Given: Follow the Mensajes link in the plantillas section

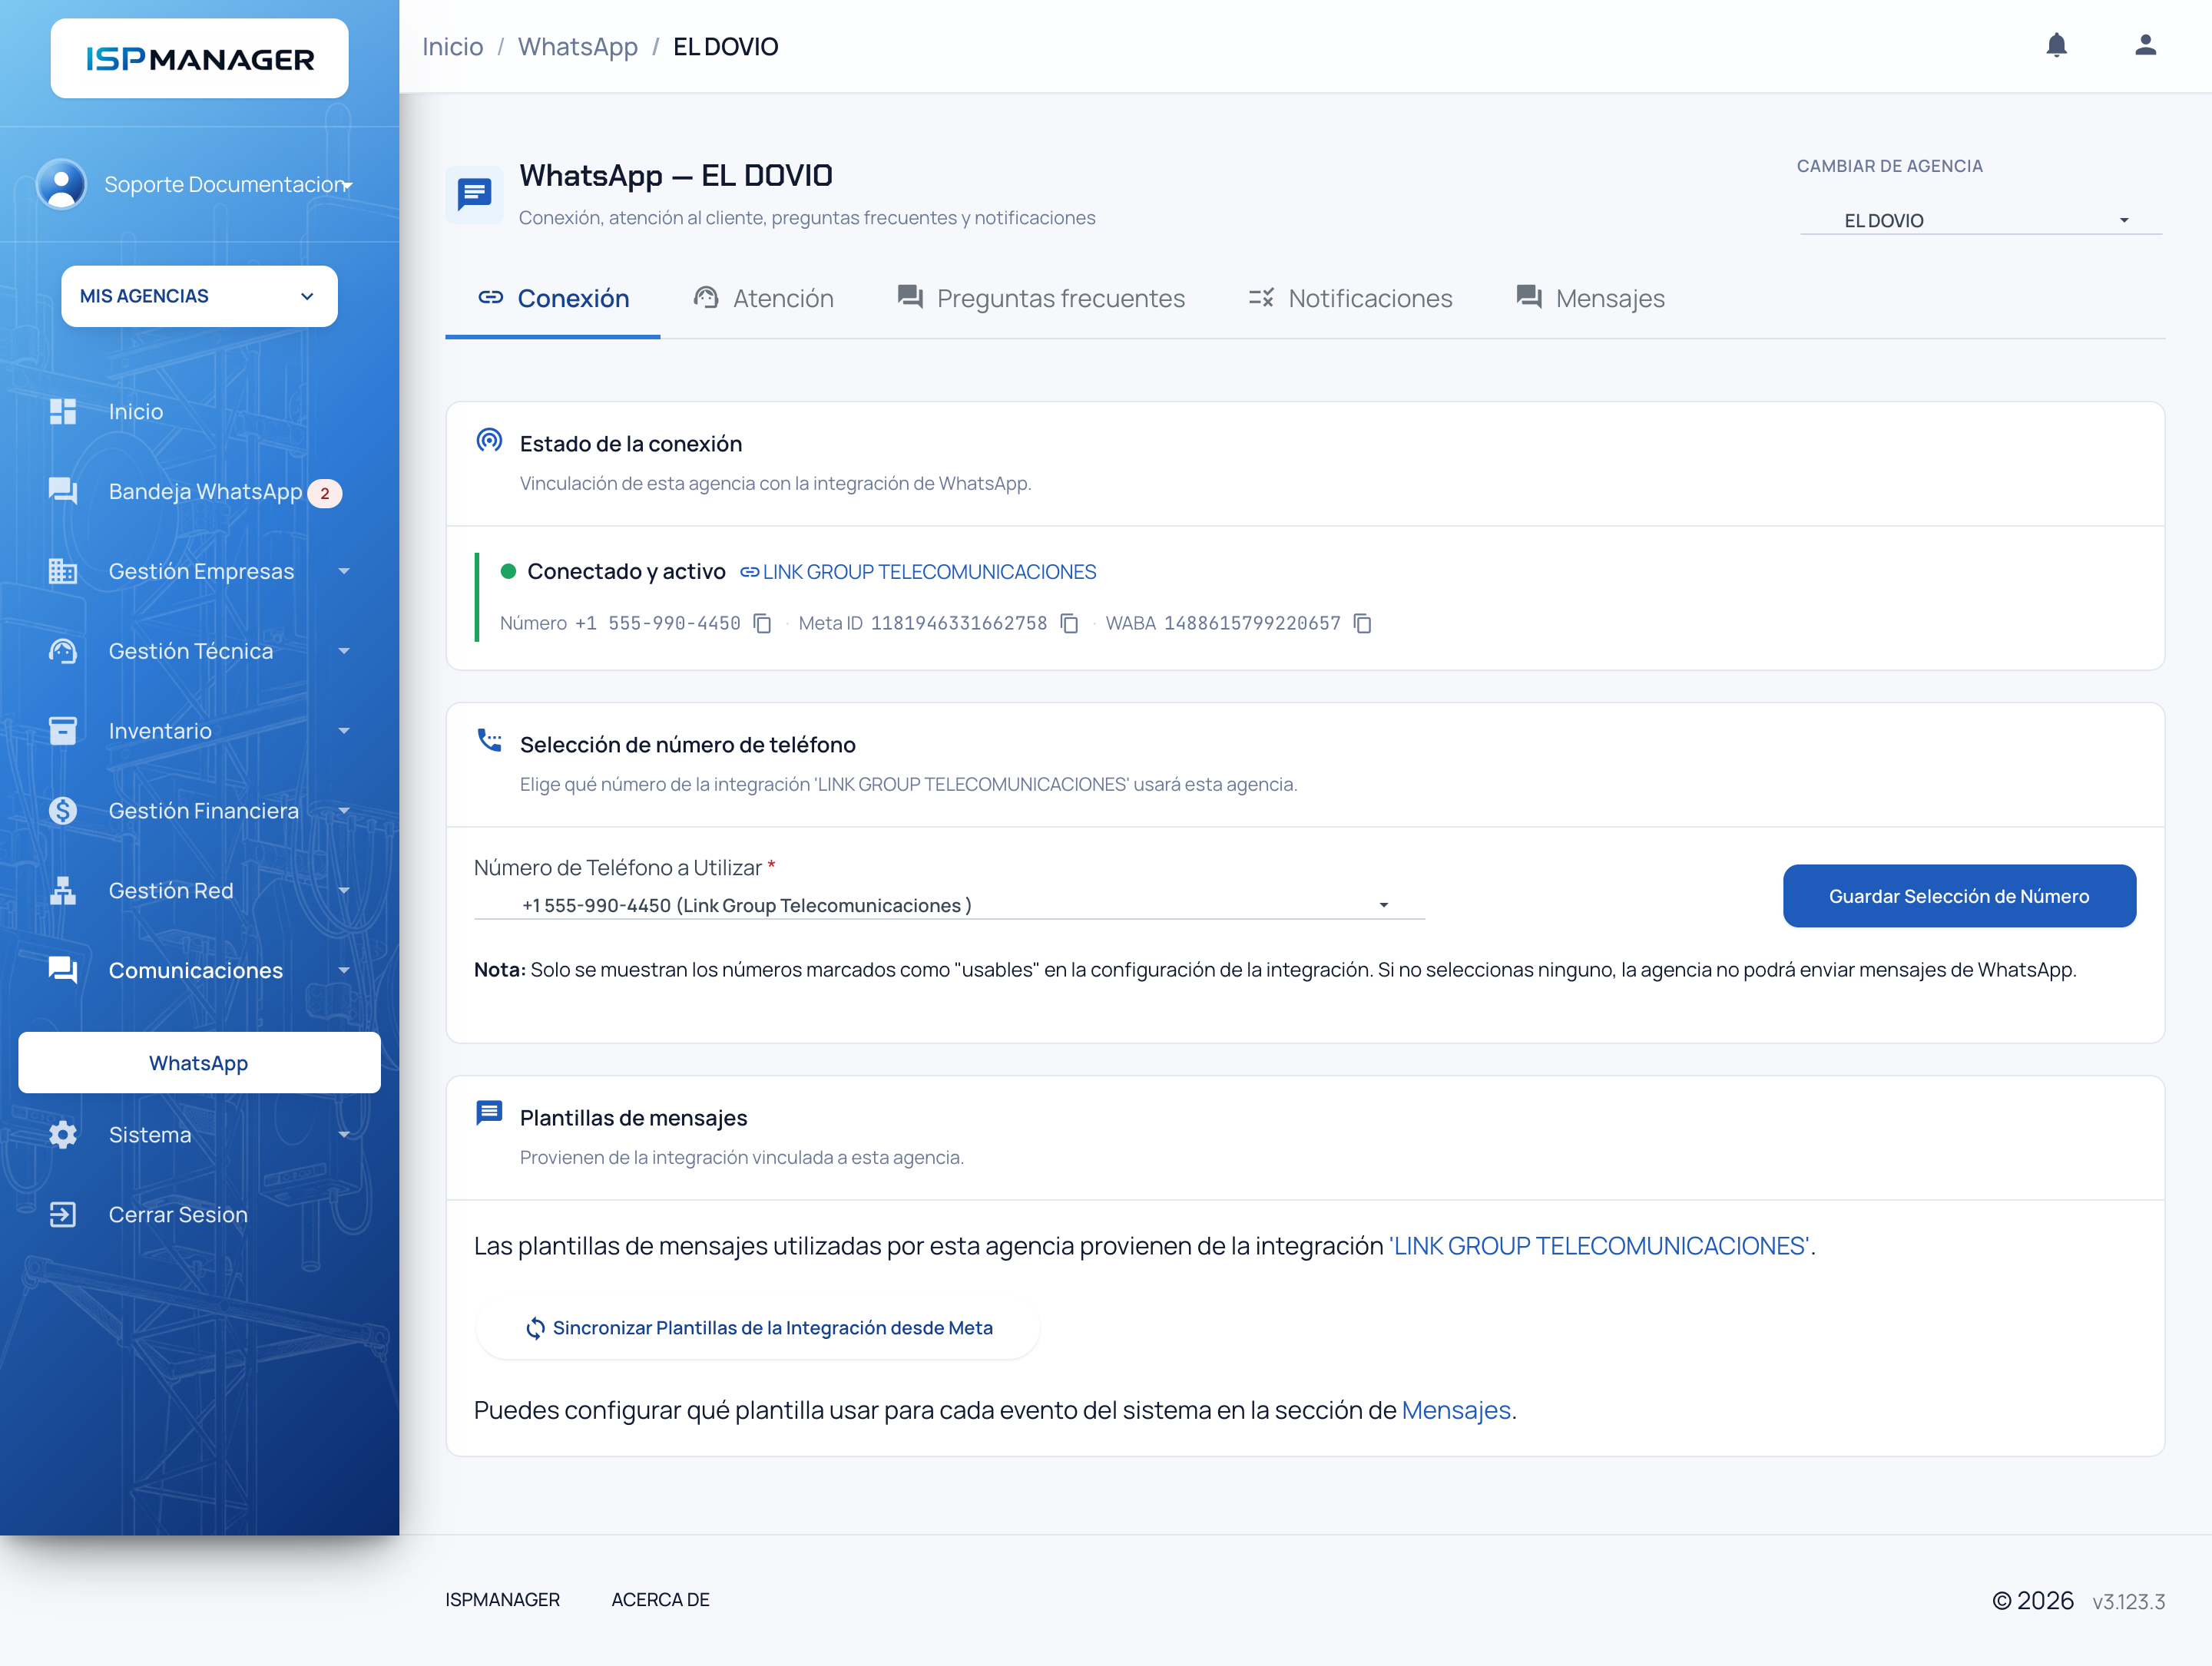Looking at the screenshot, I should (x=1456, y=1410).
